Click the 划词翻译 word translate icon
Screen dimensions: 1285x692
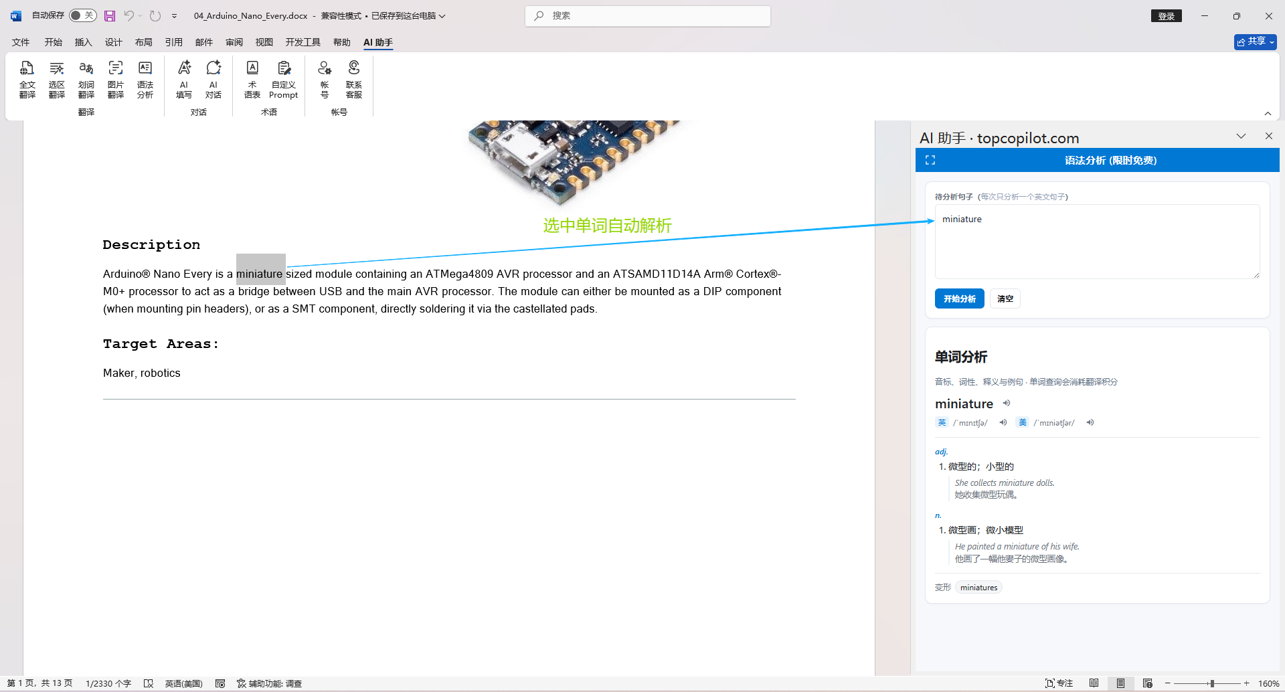(x=86, y=79)
